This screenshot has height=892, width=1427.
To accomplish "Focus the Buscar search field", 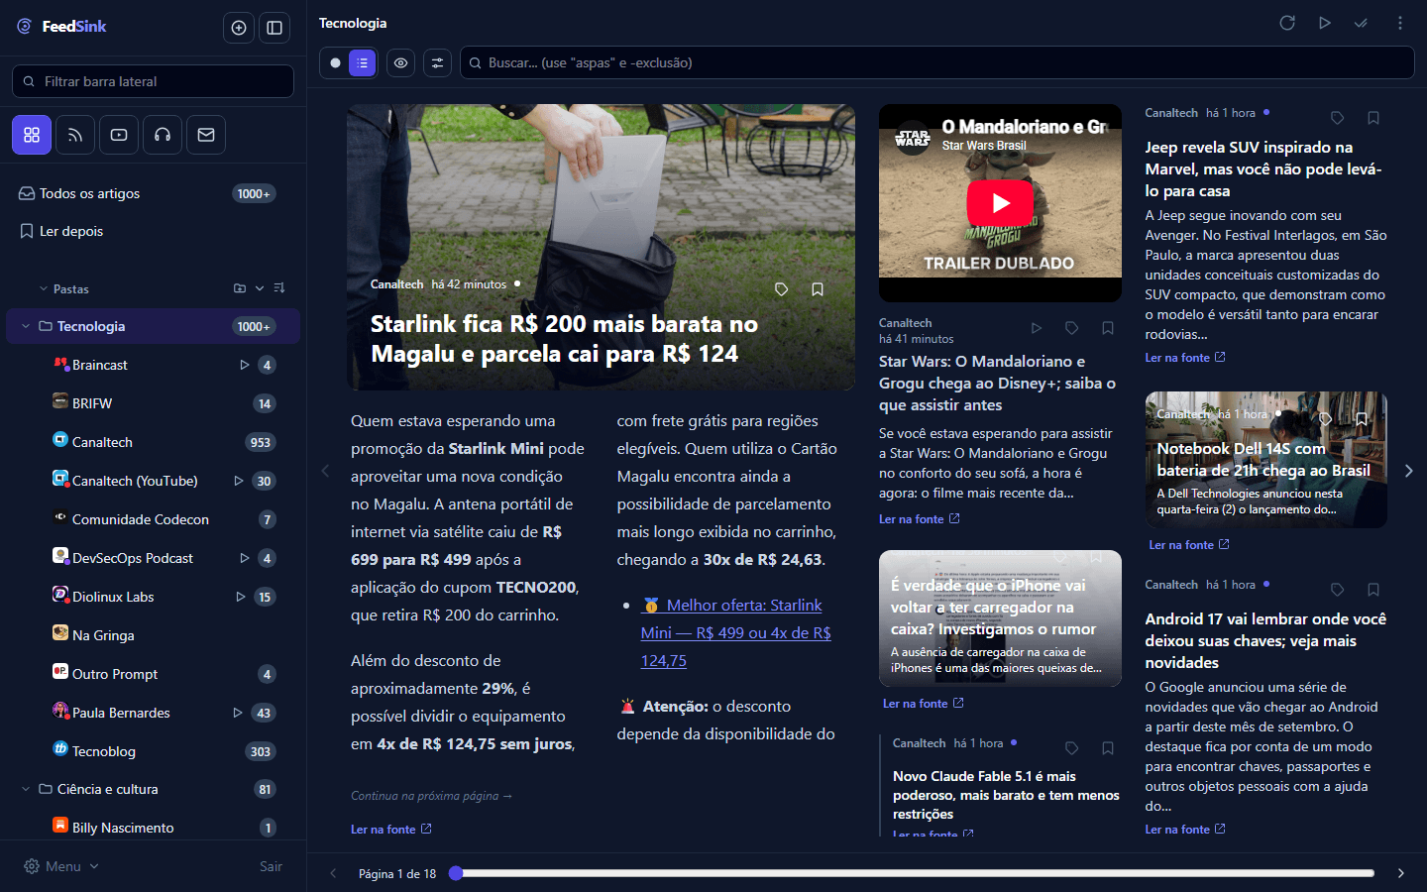I will pyautogui.click(x=936, y=62).
